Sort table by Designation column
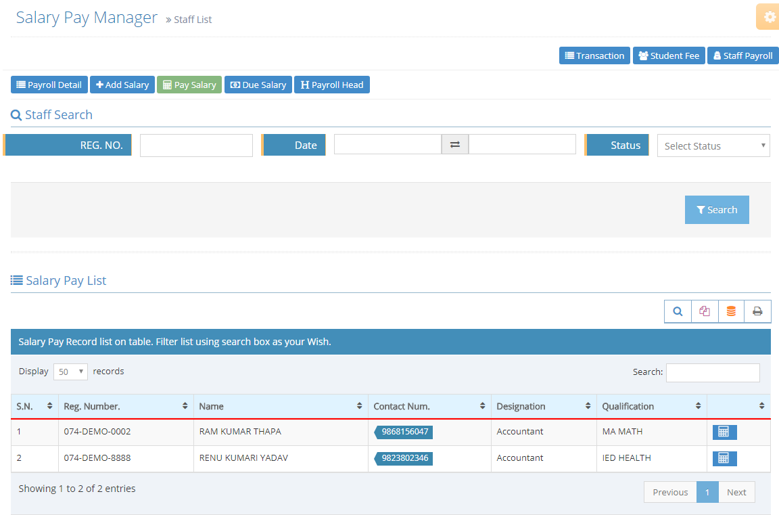 coord(544,406)
